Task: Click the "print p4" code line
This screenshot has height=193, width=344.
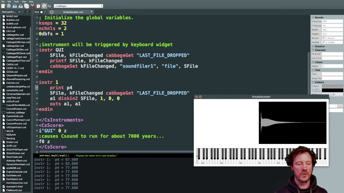Action: pos(61,88)
